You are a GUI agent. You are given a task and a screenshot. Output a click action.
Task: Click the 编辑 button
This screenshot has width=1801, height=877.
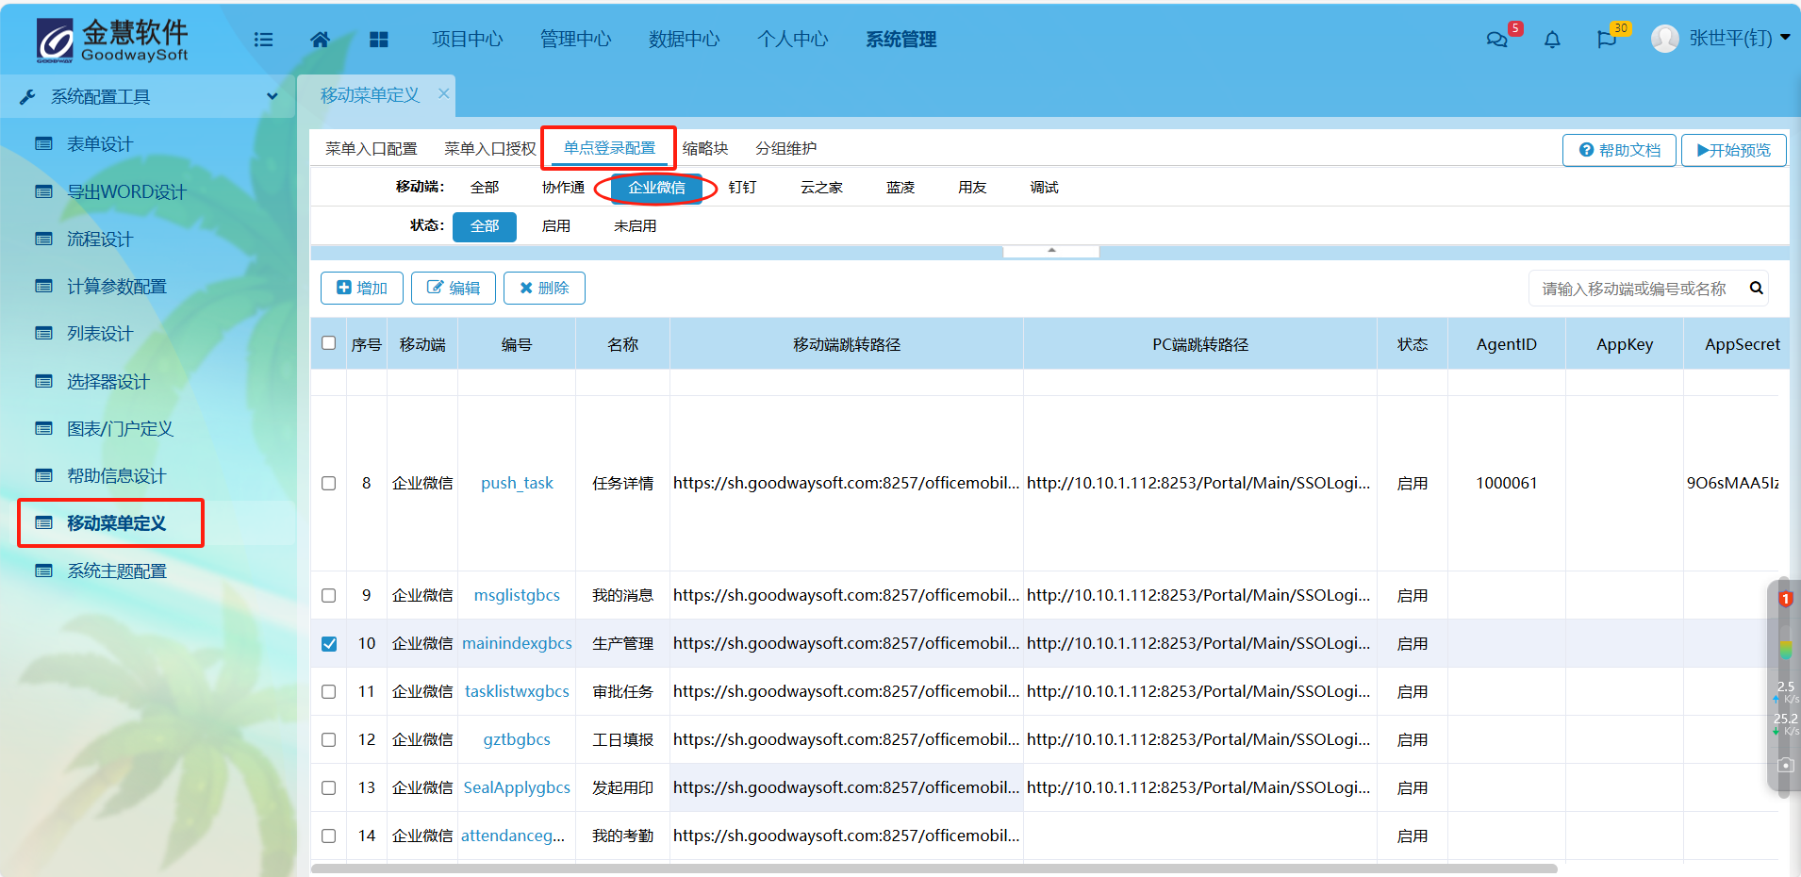pos(454,288)
